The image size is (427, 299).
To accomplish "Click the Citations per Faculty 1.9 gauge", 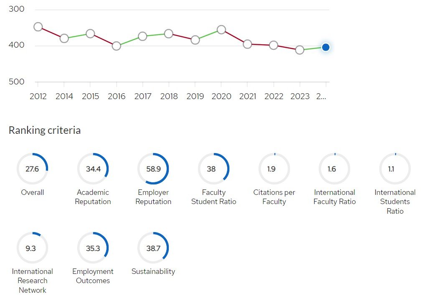I will [x=274, y=169].
